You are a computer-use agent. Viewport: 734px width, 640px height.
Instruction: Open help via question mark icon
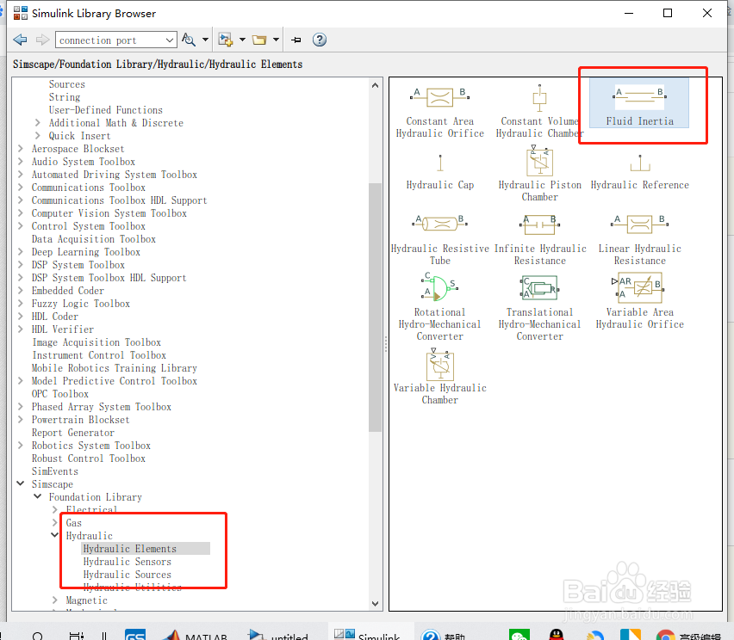(320, 40)
